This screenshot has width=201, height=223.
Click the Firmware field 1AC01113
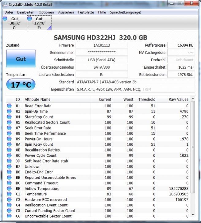(x=102, y=45)
